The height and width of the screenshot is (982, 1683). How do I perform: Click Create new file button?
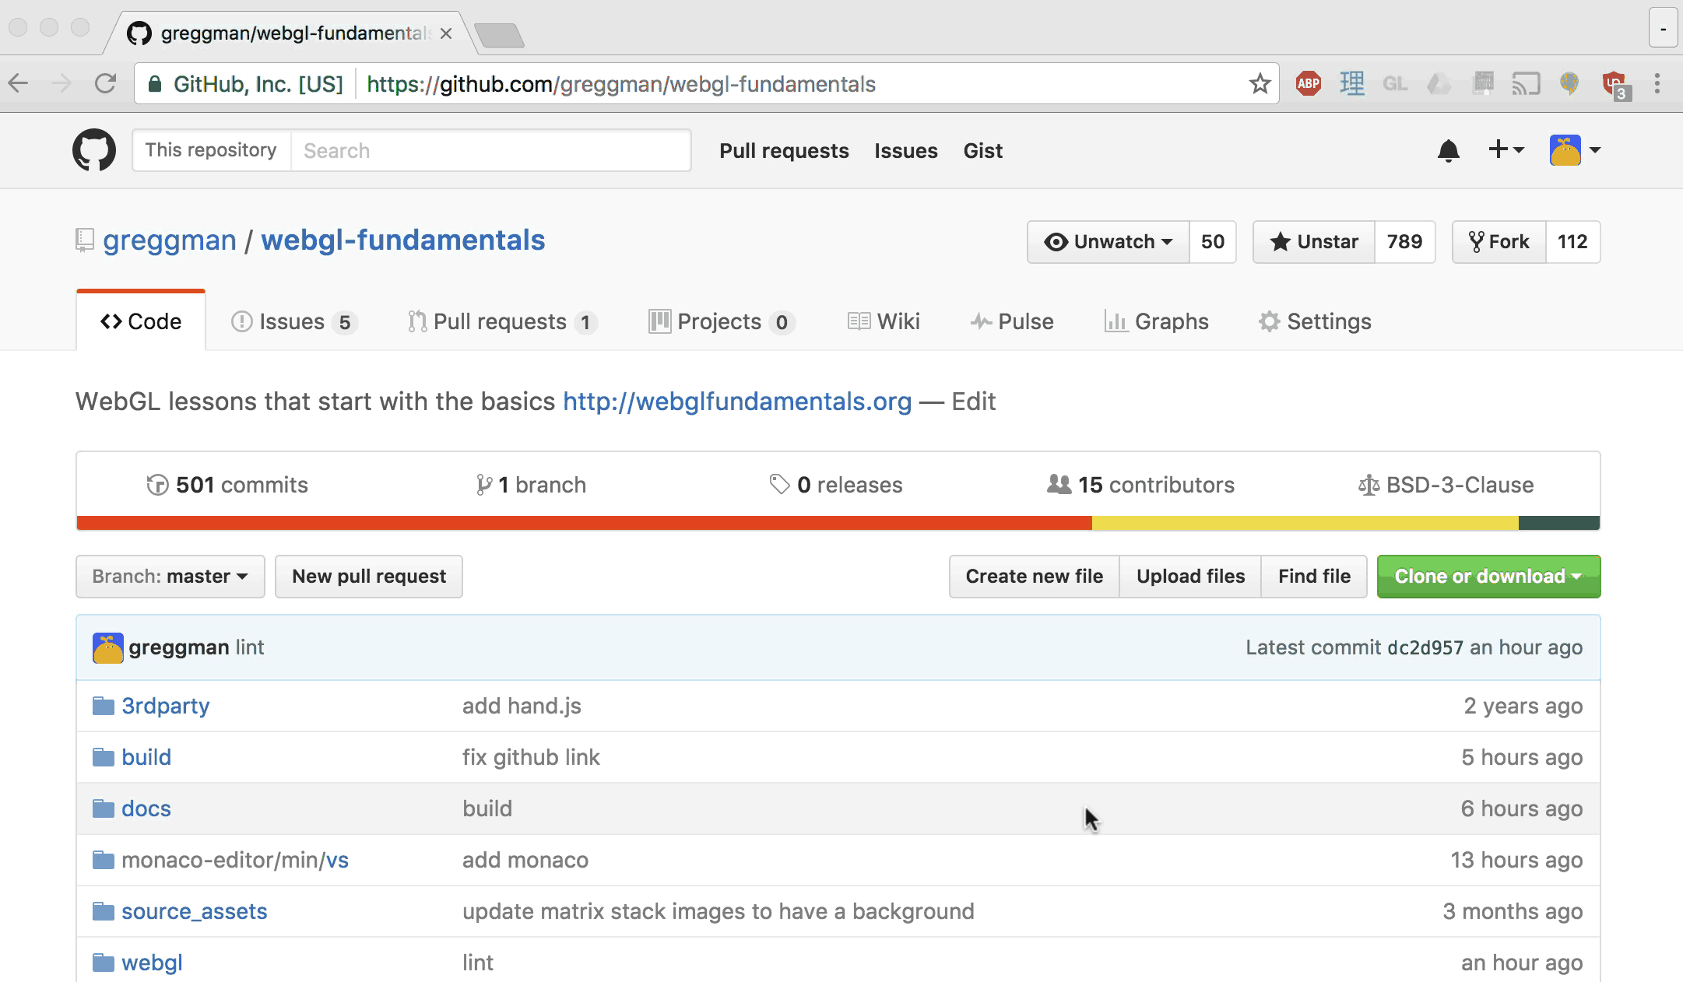[1034, 575]
